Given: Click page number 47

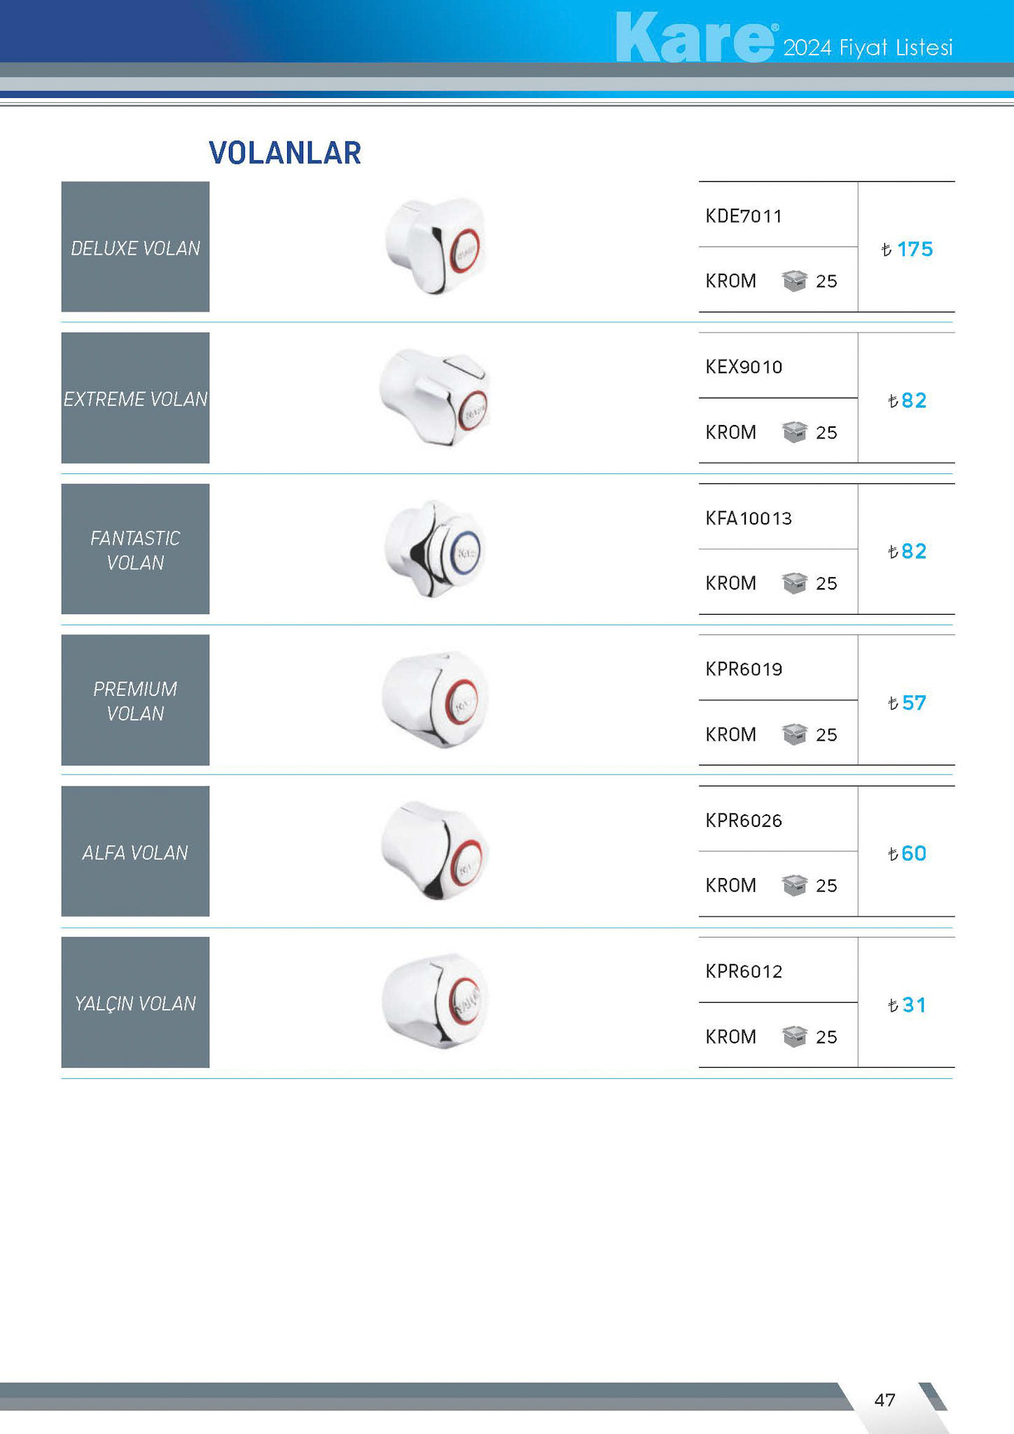Looking at the screenshot, I should pyautogui.click(x=884, y=1400).
